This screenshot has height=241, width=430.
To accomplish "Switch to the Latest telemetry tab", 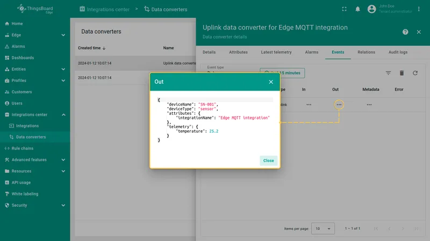I will 276,52.
